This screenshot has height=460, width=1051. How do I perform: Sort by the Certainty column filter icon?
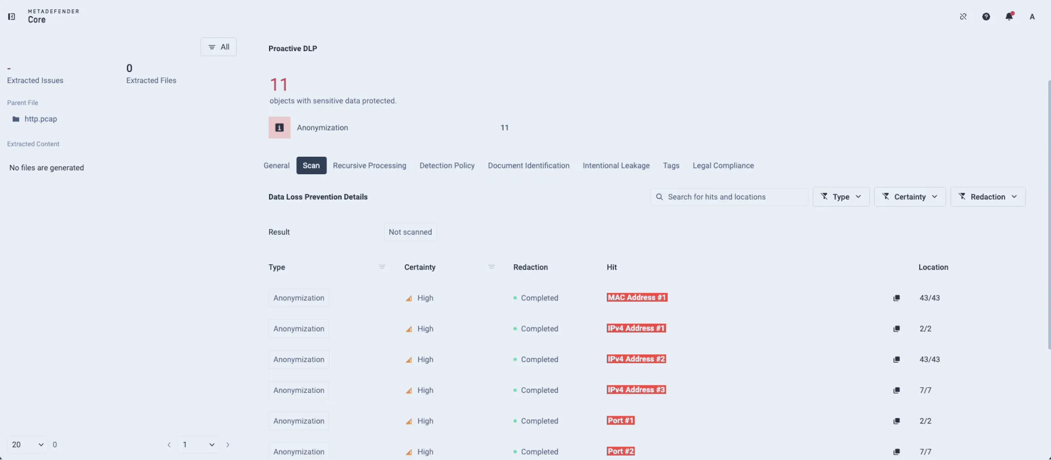point(491,267)
